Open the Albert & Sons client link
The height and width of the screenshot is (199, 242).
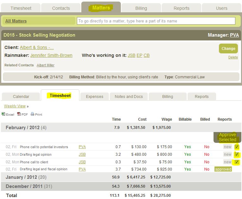click(x=37, y=47)
